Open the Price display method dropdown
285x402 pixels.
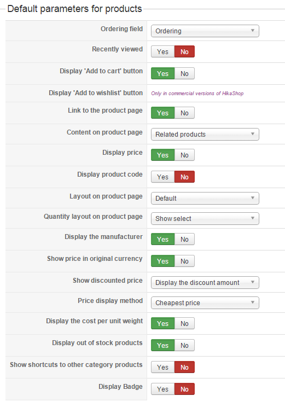coord(205,303)
